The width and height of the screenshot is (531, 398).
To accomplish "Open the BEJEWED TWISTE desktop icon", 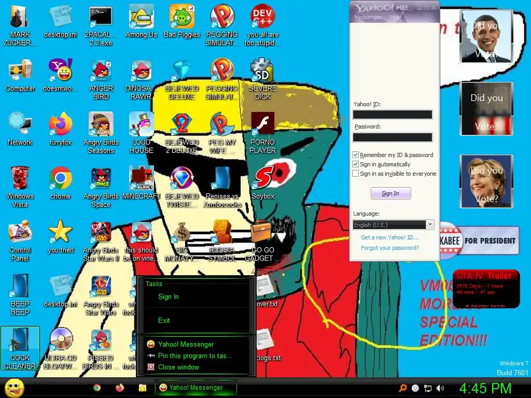I will 182,187.
